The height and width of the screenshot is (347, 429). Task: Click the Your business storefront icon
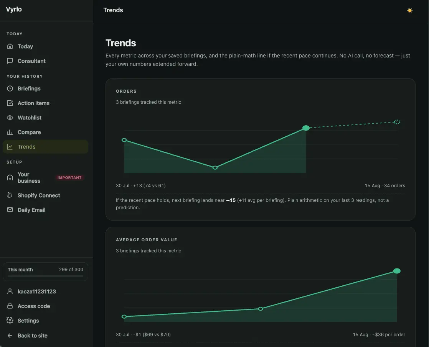pos(10,177)
